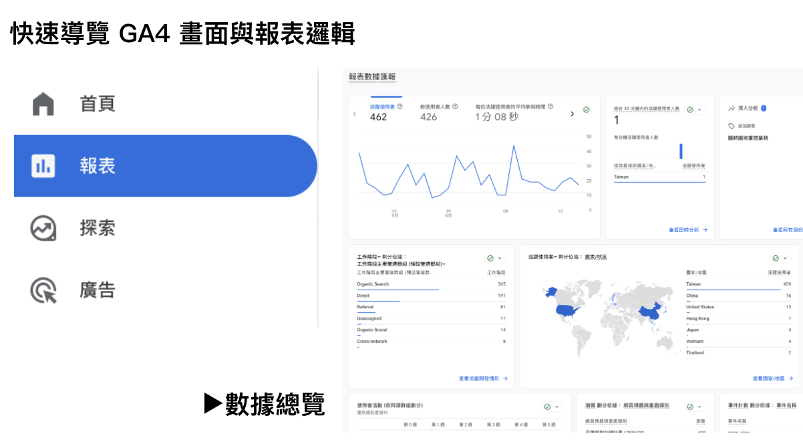
Task: Open status dropdown on the 瀏覽 page-title card
Action: click(695, 407)
